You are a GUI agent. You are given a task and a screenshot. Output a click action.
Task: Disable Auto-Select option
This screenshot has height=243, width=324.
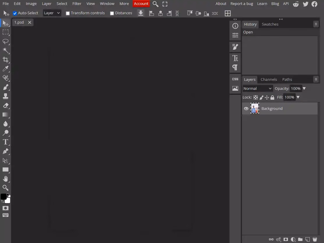coord(15,13)
